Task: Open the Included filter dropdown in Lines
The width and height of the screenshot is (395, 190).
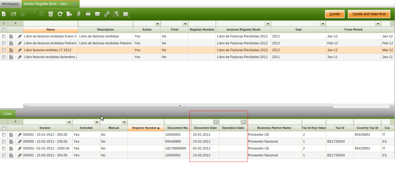Action: point(97,122)
